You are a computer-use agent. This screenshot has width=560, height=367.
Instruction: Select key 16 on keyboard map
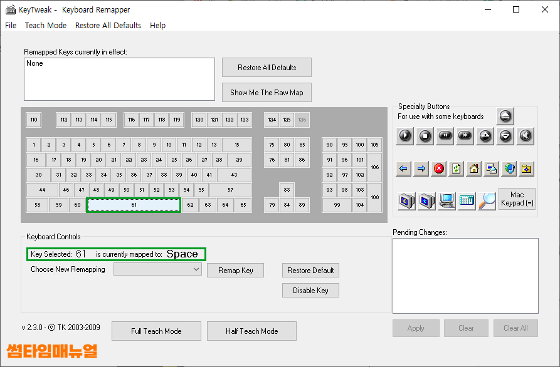pos(36,160)
